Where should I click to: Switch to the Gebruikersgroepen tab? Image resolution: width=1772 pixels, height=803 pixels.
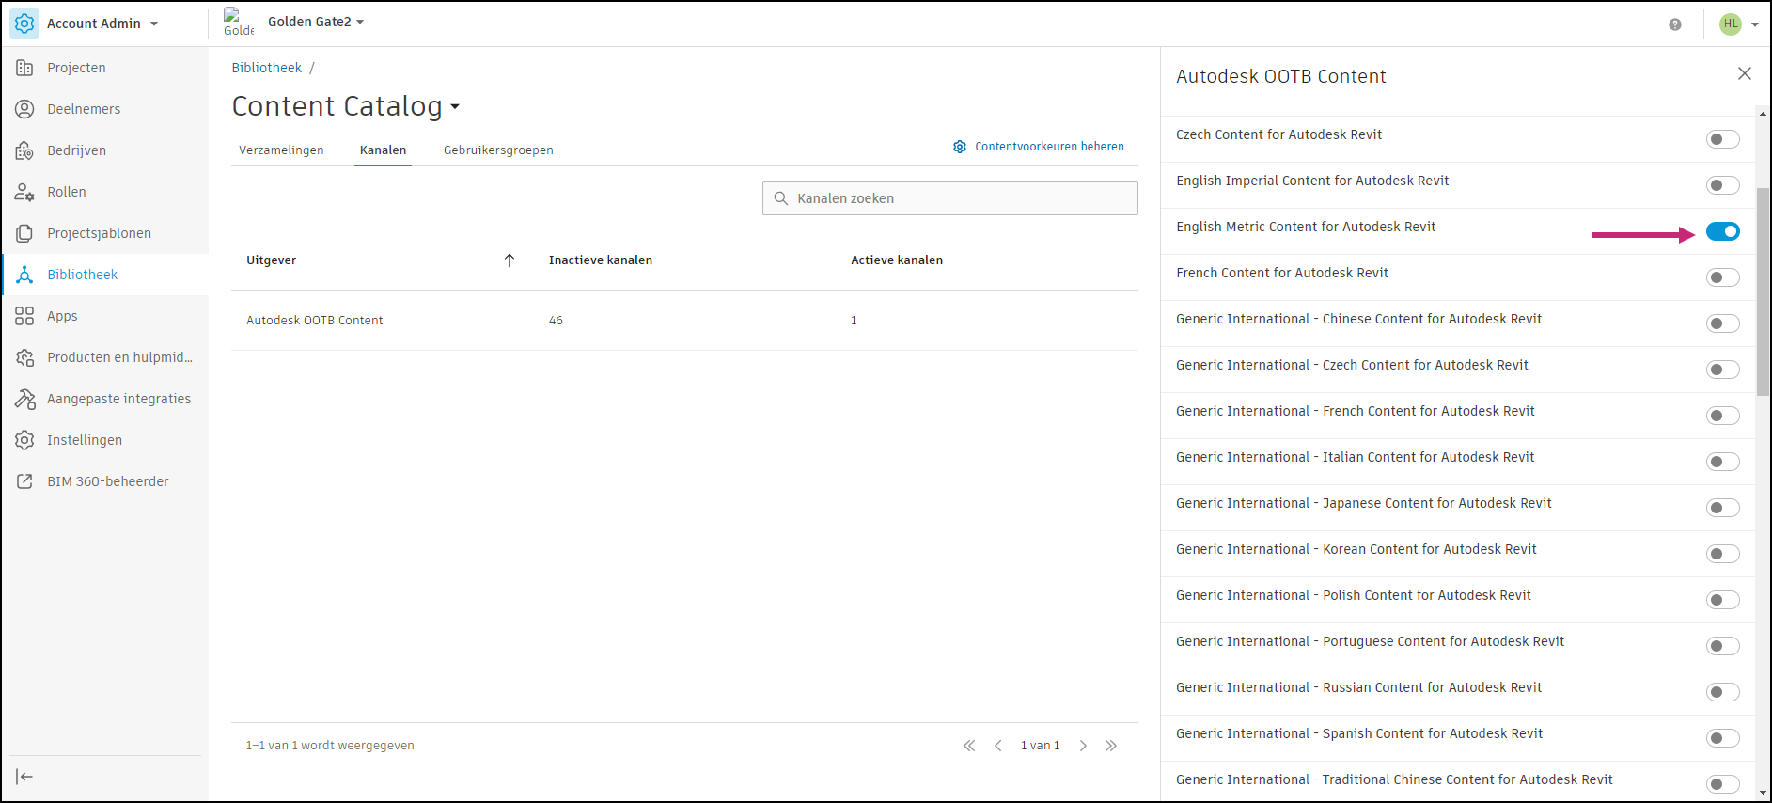(498, 150)
